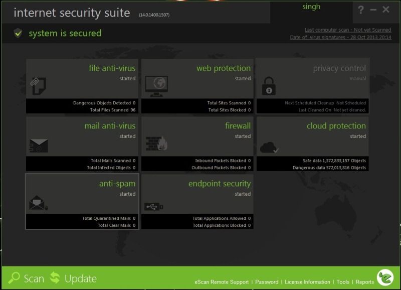Click Total Files Scanned 96 stat
The height and width of the screenshot is (290, 401).
click(x=113, y=110)
